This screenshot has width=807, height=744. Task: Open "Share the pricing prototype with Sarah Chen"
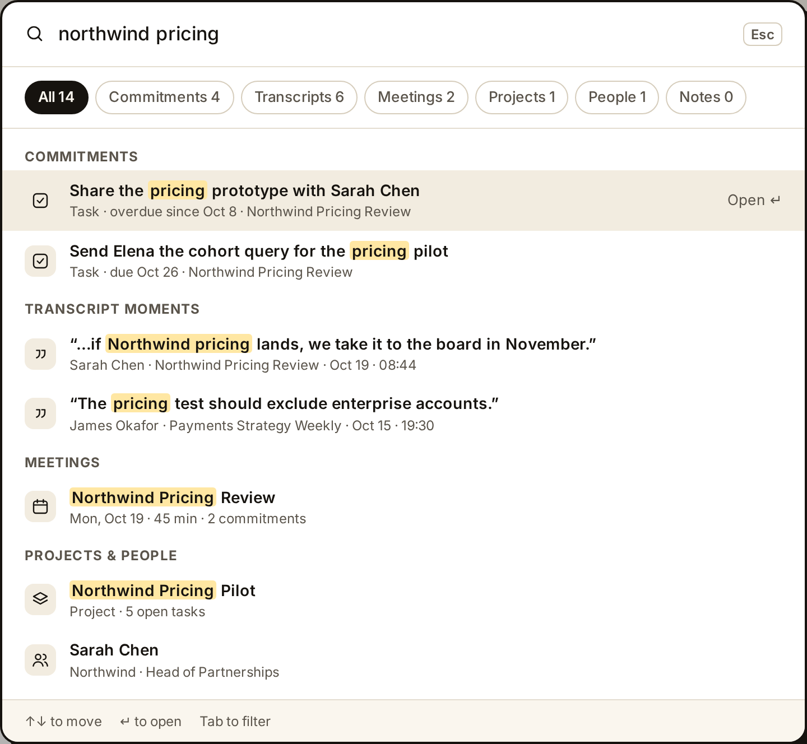point(403,201)
